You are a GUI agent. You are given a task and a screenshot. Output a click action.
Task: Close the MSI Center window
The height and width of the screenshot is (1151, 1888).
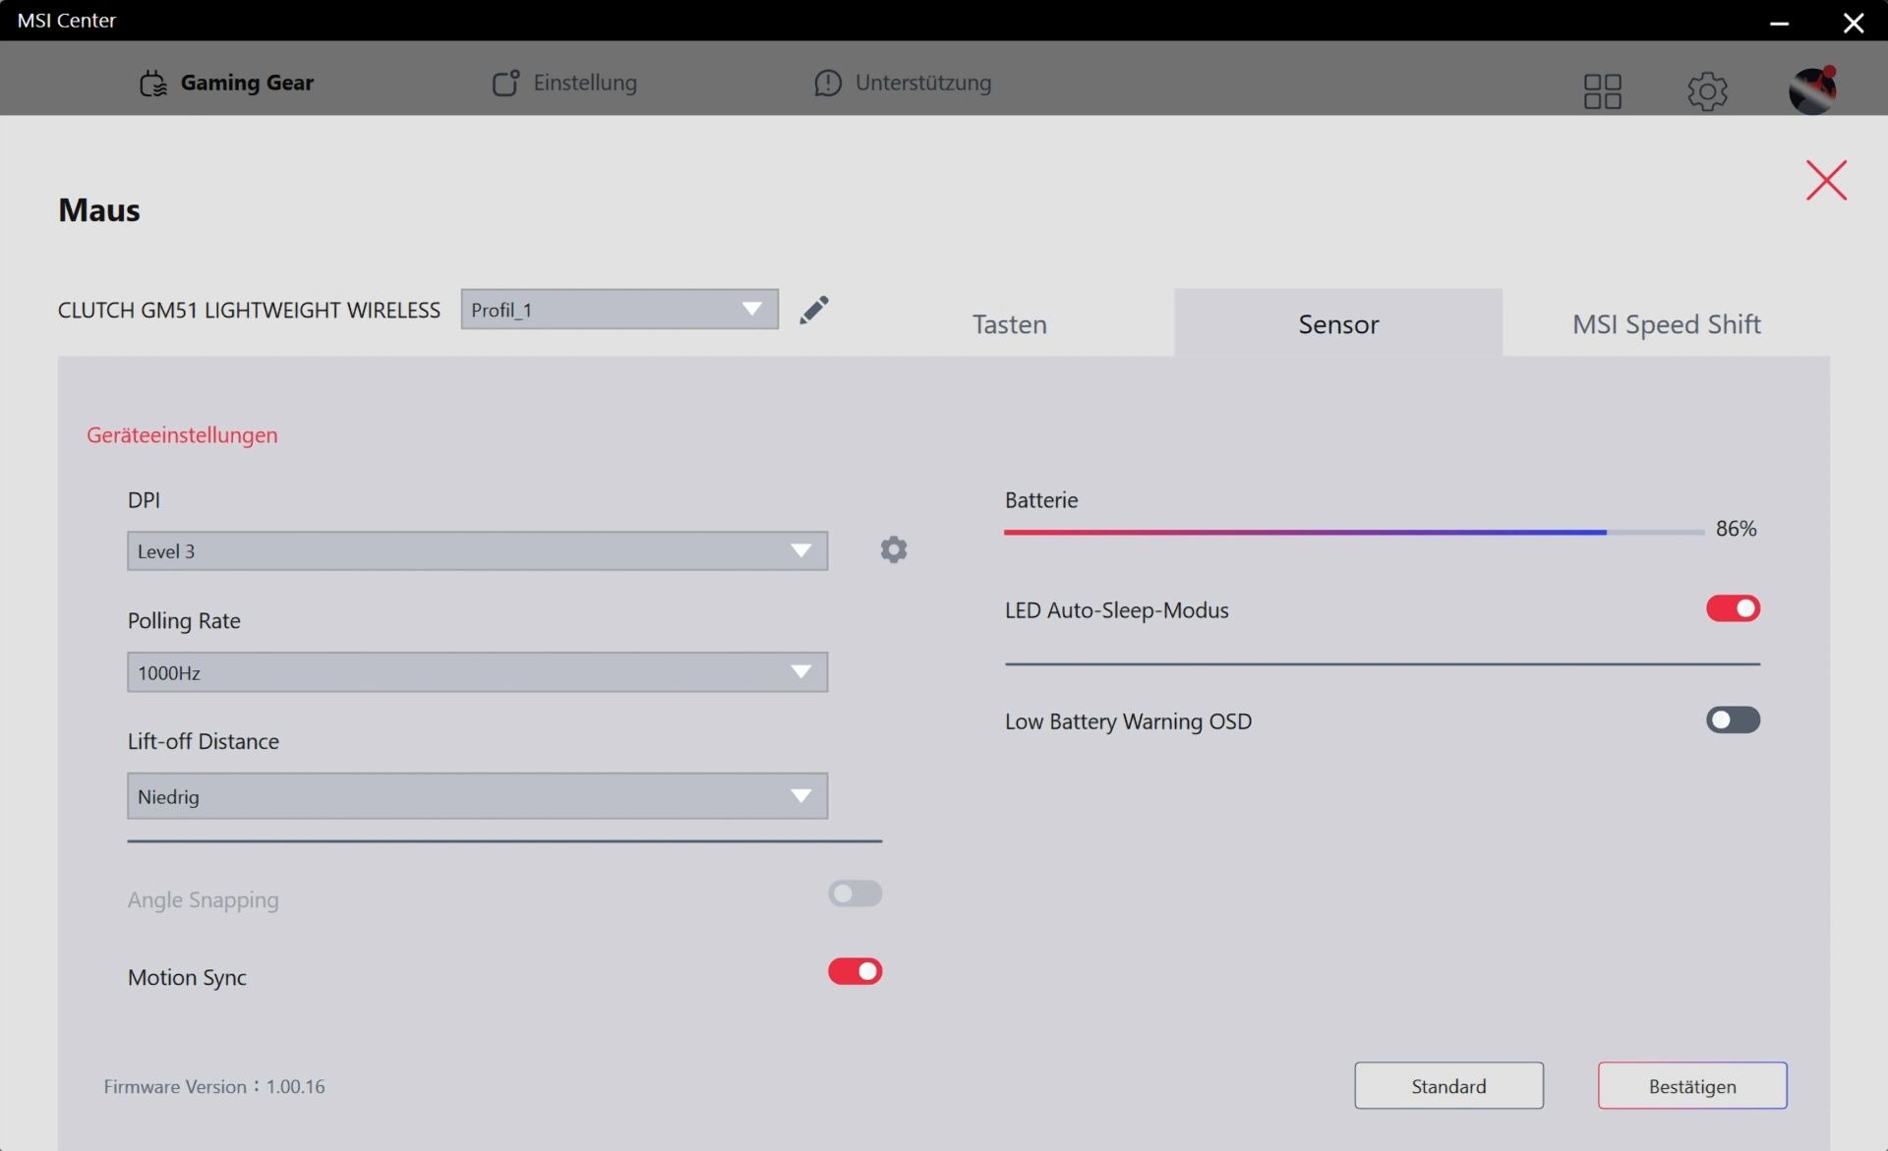coord(1854,22)
